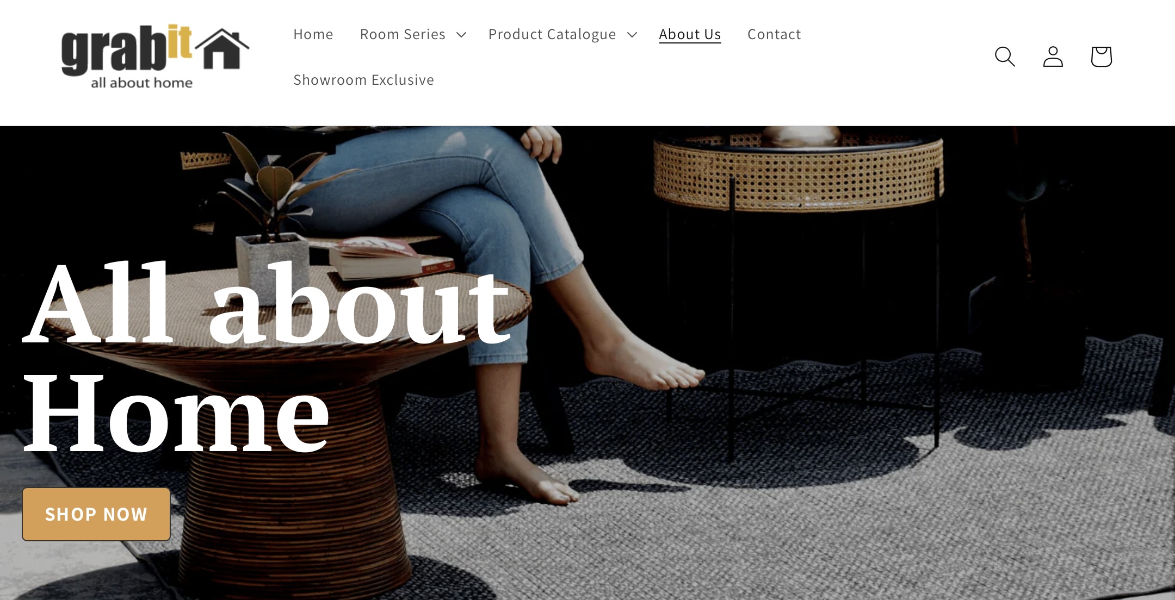Expand the Room Series chevron arrow
Viewport: 1175px width, 600px height.
(461, 35)
